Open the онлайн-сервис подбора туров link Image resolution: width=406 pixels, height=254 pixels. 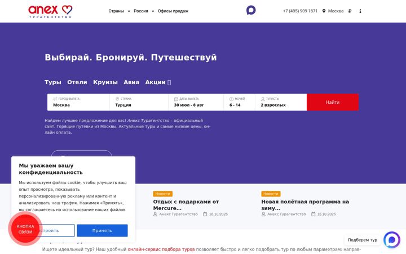coord(161,249)
